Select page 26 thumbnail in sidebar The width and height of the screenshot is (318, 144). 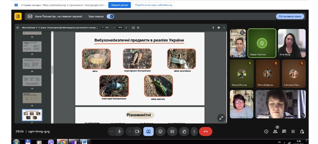[32, 98]
